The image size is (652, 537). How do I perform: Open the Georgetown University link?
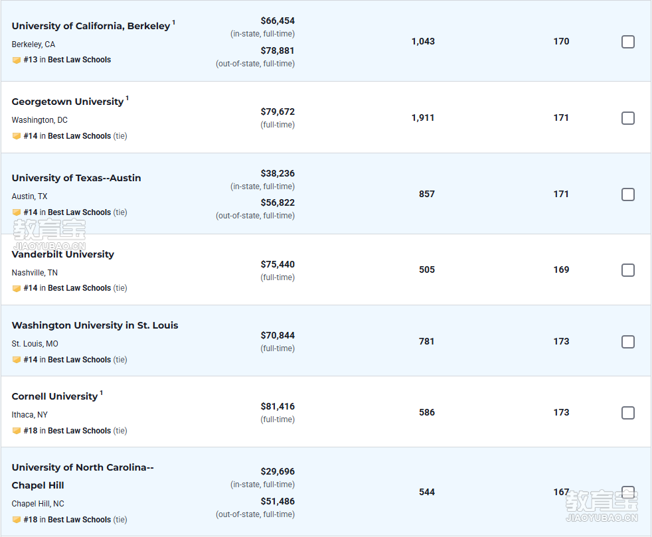67,102
